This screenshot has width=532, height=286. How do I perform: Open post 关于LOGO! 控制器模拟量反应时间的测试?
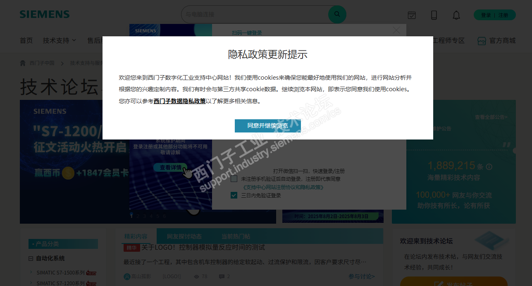203,248
